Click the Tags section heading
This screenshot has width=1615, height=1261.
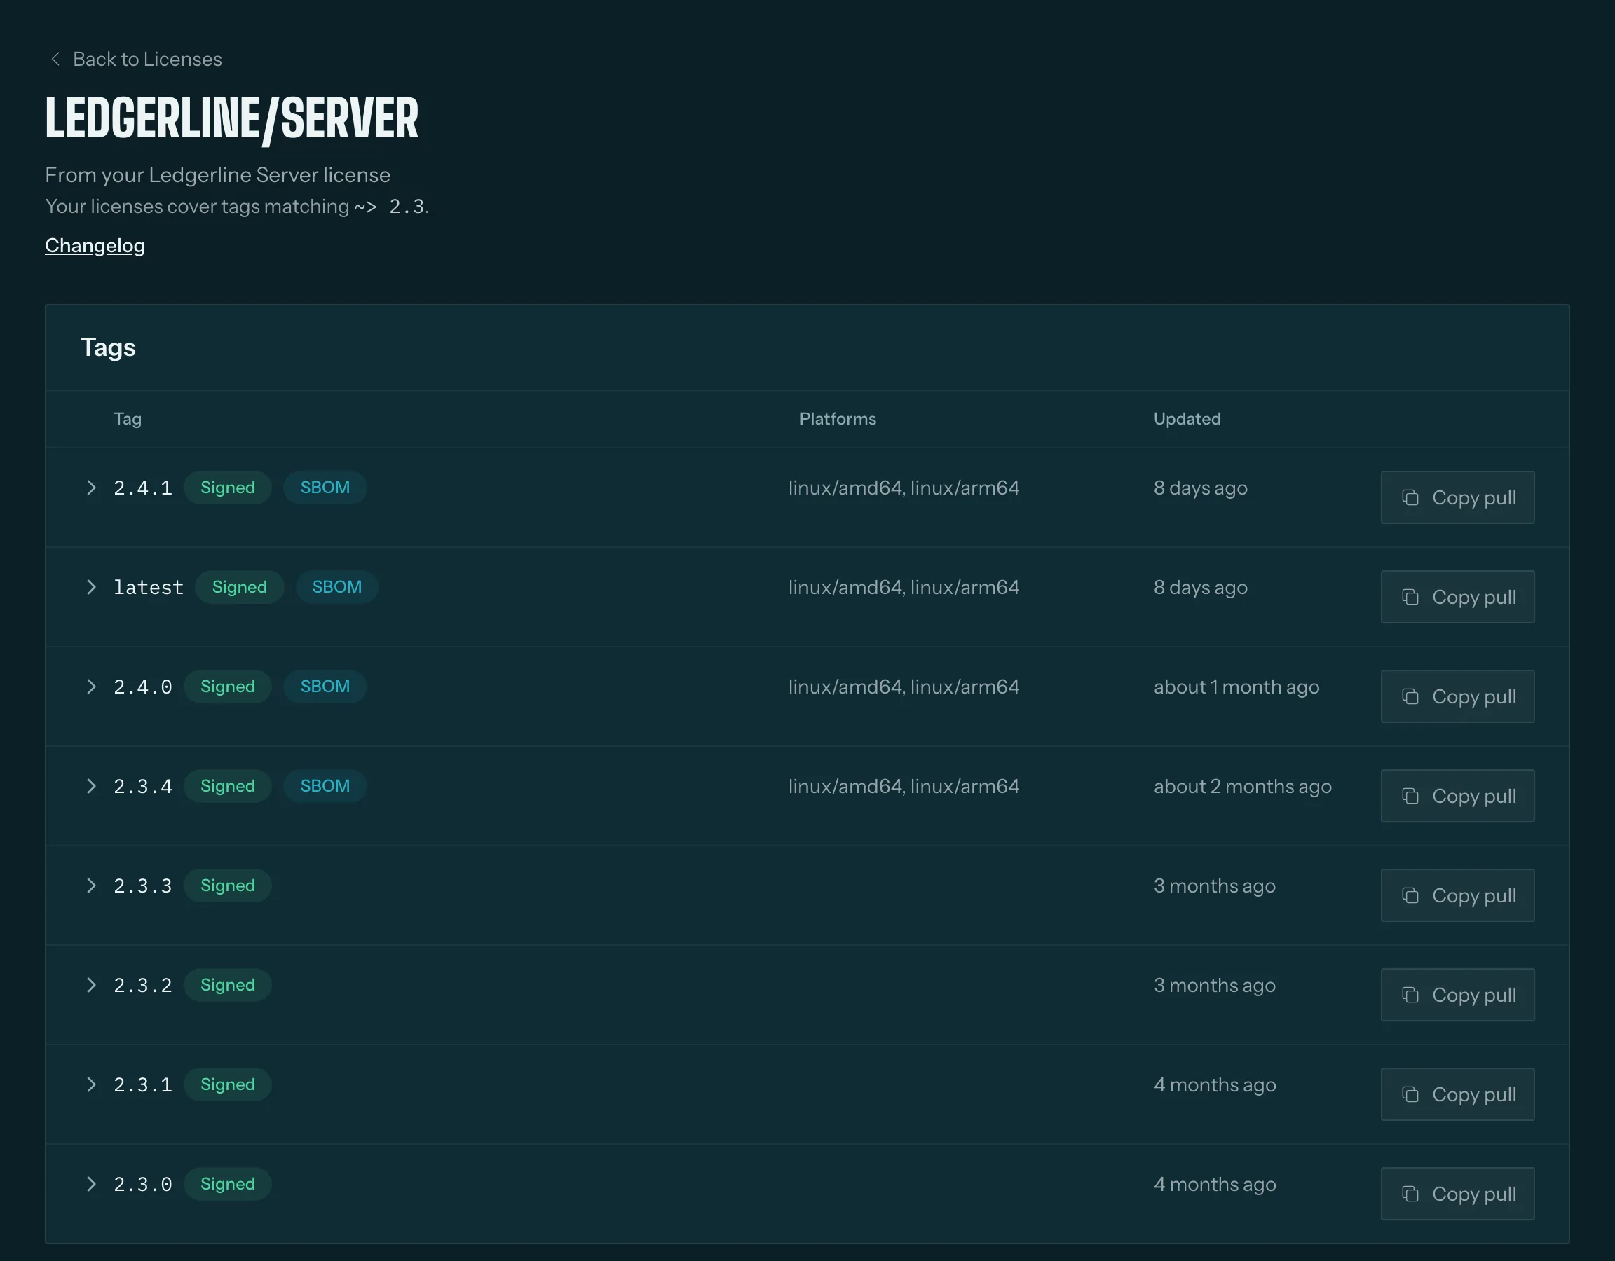pos(108,347)
